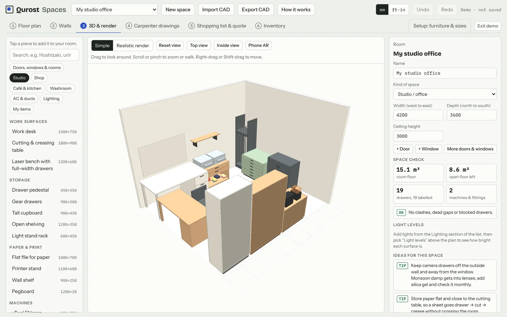Image resolution: width=507 pixels, height=317 pixels.
Task: Click the + Door button
Action: point(403,149)
